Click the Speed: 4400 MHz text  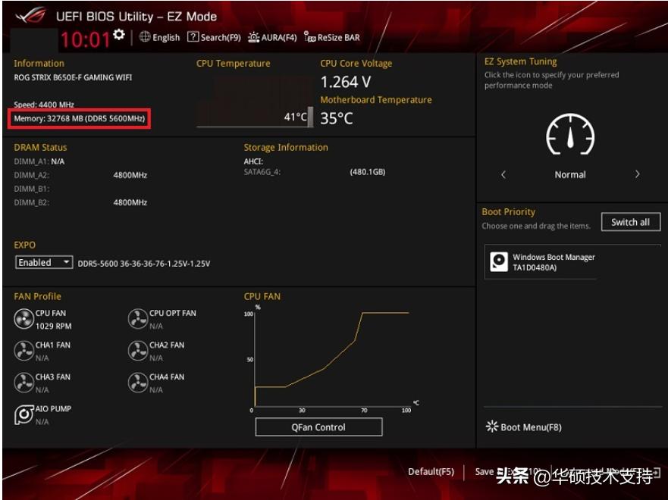(44, 105)
